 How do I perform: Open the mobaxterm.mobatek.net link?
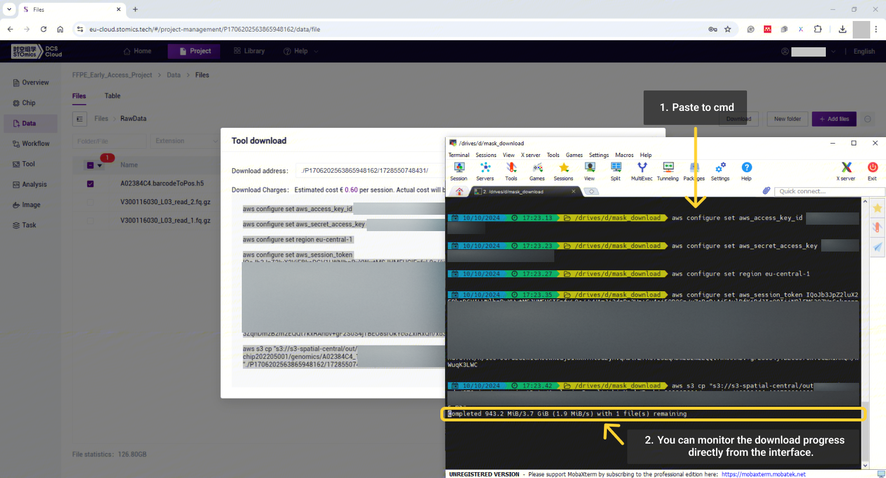[x=763, y=474]
